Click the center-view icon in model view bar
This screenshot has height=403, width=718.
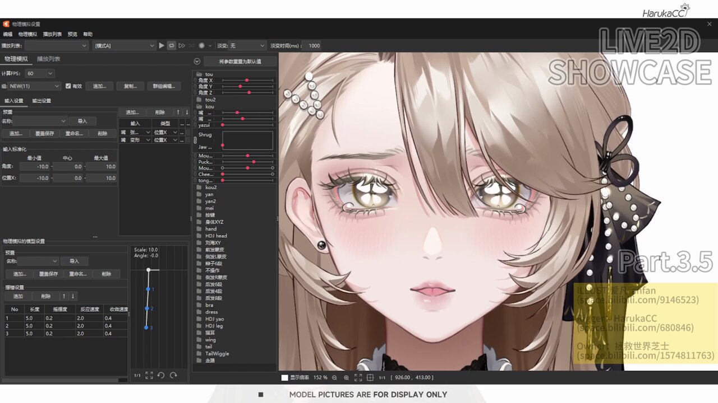(370, 378)
